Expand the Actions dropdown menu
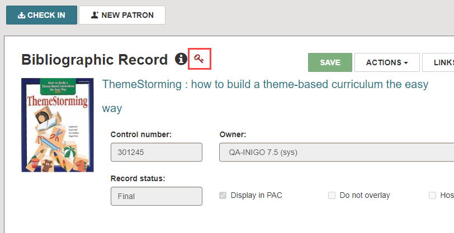This screenshot has width=454, height=233. [x=387, y=62]
